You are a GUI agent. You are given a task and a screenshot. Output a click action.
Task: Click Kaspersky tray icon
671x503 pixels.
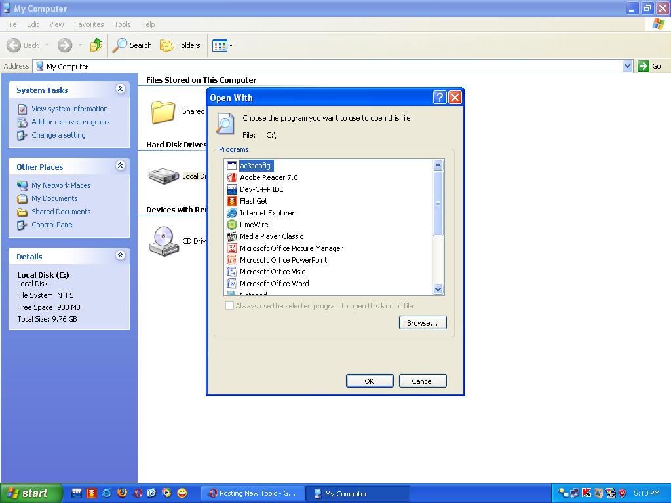[x=586, y=493]
